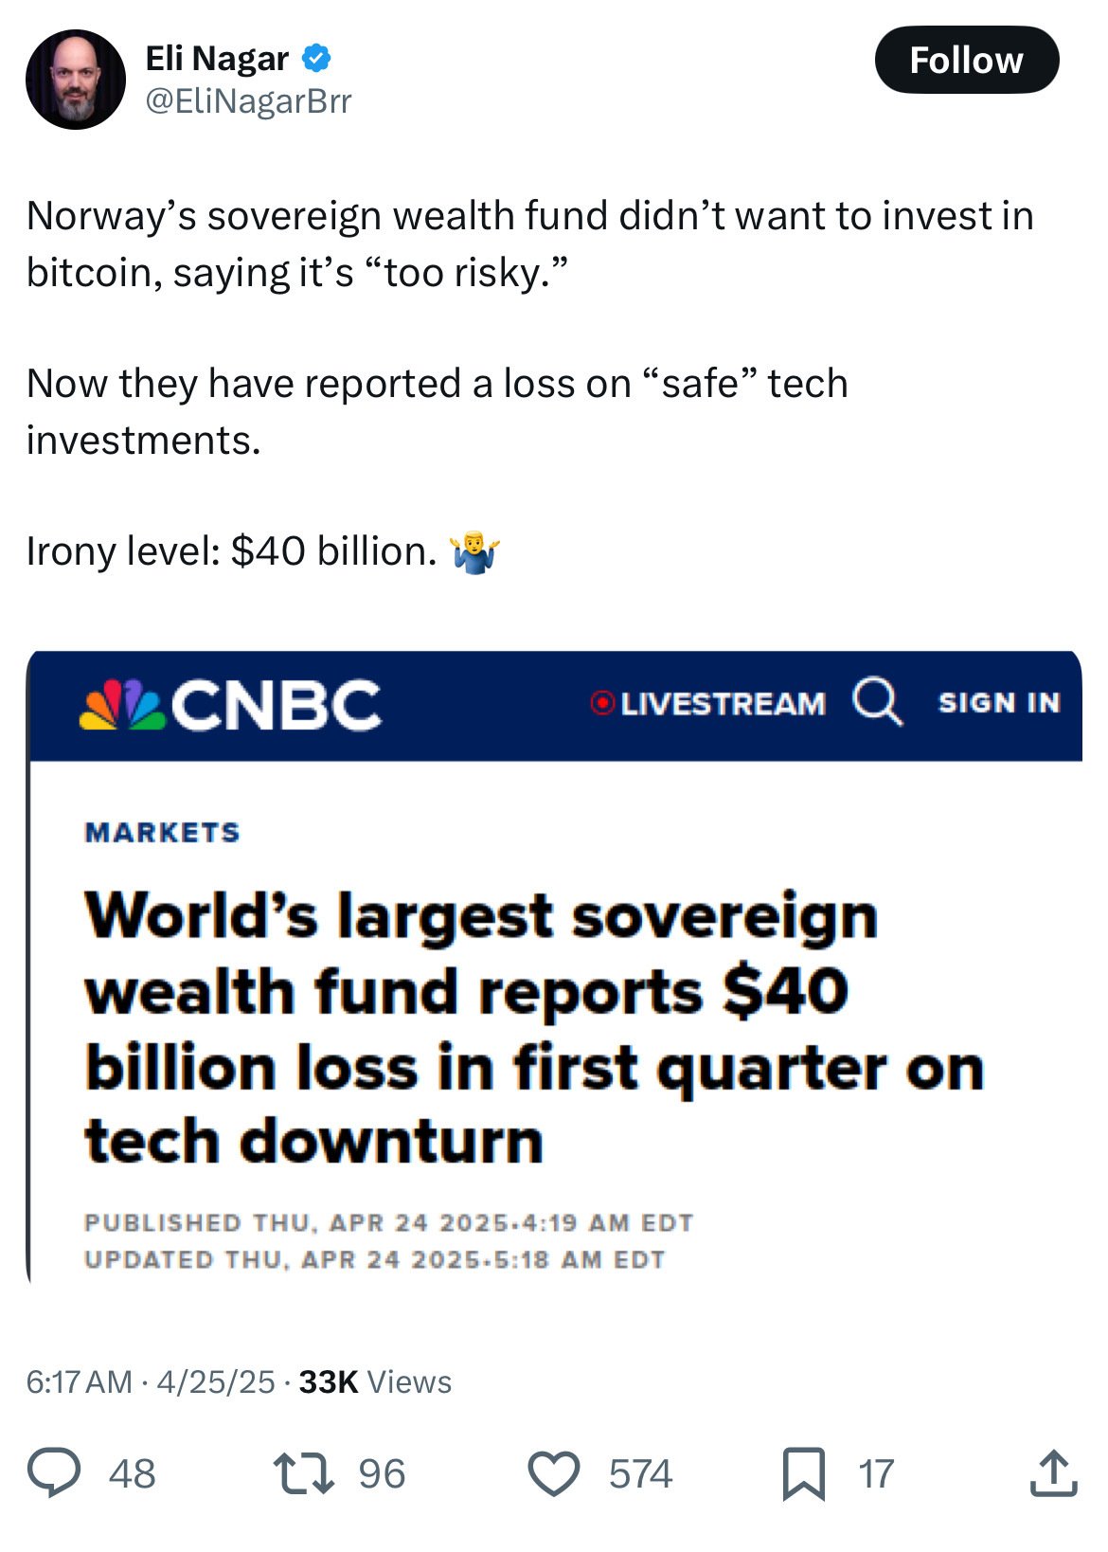The image size is (1108, 1552).
Task: Click the red livestream dot icon
Action: pyautogui.click(x=602, y=703)
